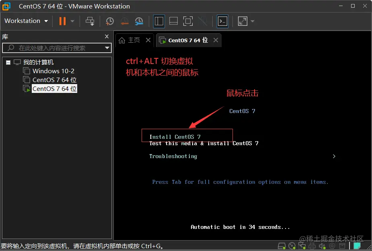372x251 pixels.
Task: Click the printer status icon
Action: [x=312, y=246]
